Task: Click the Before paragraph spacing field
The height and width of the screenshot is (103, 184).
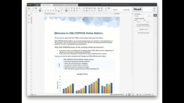Action: click(x=138, y=22)
